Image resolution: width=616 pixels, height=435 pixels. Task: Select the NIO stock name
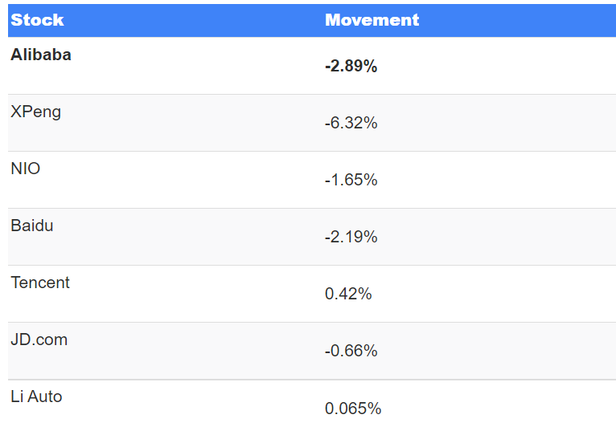26,169
